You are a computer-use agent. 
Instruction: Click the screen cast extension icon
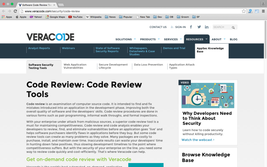[257, 11]
